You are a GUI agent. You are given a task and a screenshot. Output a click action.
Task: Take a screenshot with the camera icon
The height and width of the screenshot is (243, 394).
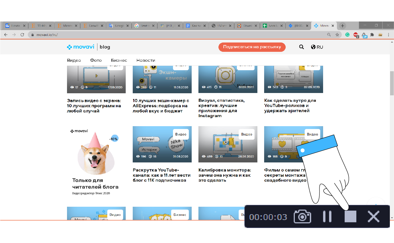coord(302,217)
